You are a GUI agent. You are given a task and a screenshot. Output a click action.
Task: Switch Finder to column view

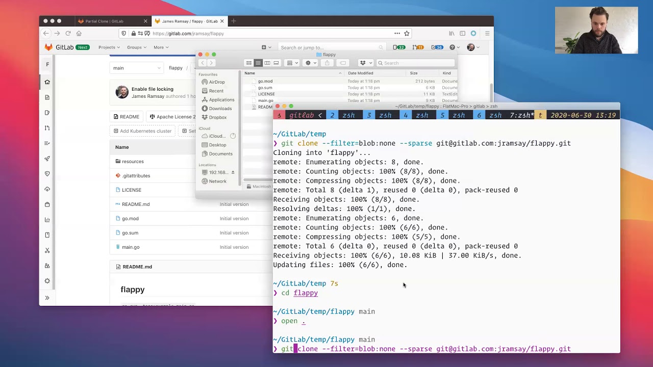(x=267, y=63)
